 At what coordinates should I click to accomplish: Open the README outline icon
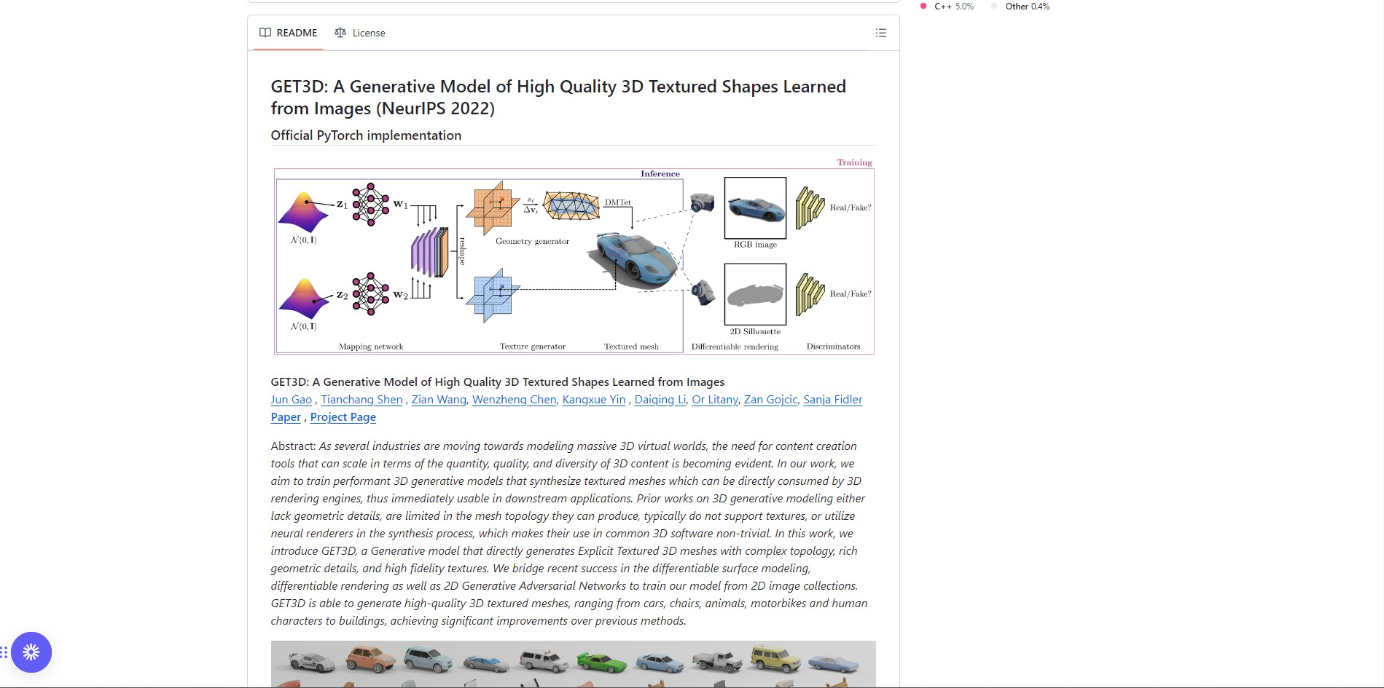pos(880,33)
